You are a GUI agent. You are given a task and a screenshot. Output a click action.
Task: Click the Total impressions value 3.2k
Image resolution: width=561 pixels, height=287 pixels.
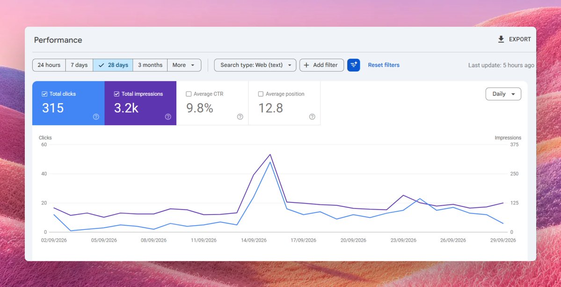tap(126, 108)
